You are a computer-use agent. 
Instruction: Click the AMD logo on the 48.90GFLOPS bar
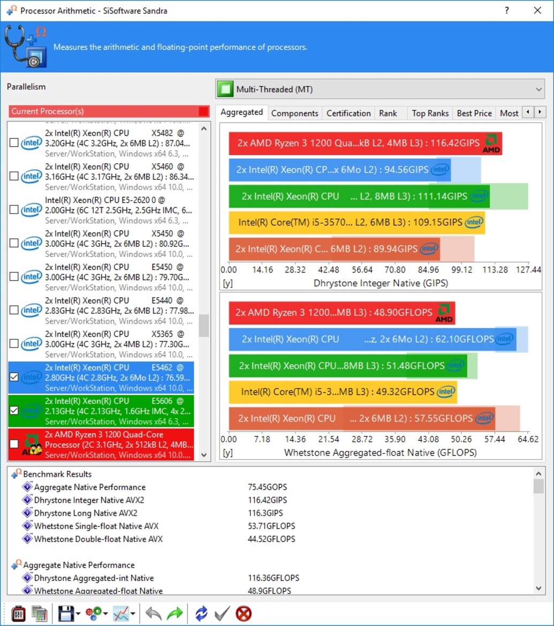coord(444,313)
